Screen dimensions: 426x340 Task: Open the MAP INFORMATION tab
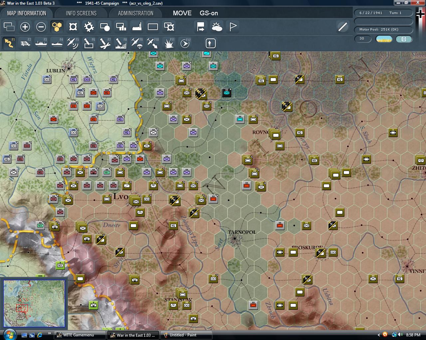(27, 13)
